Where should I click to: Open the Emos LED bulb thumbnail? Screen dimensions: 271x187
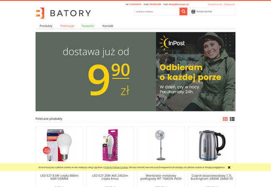pyautogui.click(x=110, y=145)
